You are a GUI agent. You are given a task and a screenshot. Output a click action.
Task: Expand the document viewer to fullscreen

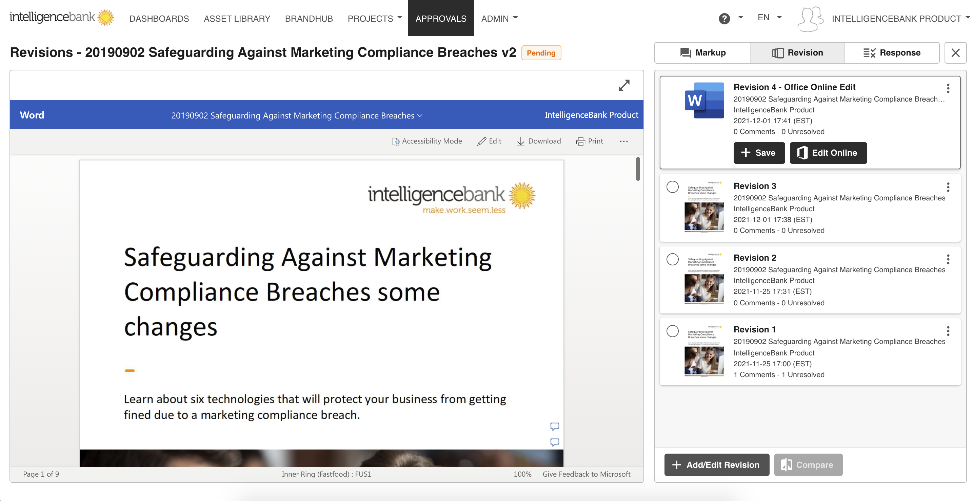click(x=623, y=85)
